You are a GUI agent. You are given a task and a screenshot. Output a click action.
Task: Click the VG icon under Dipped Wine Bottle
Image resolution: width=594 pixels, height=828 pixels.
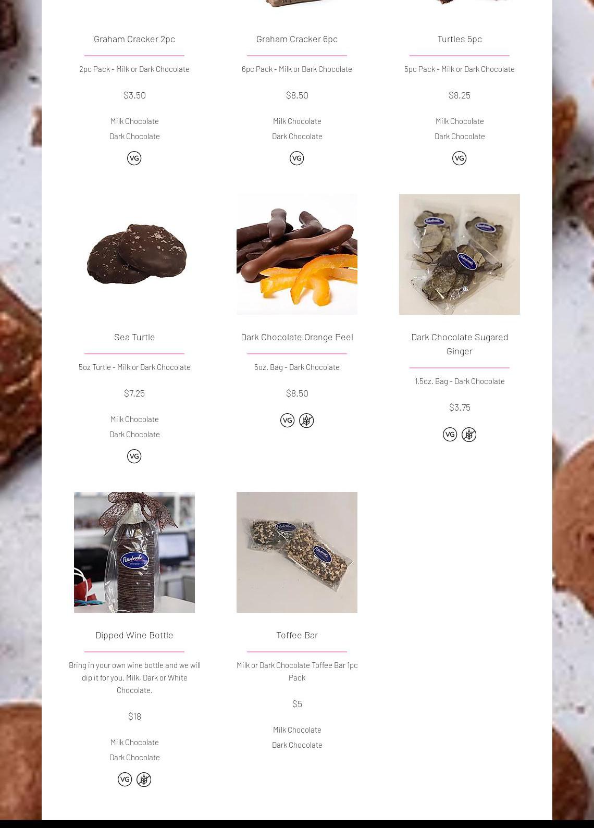(x=125, y=779)
